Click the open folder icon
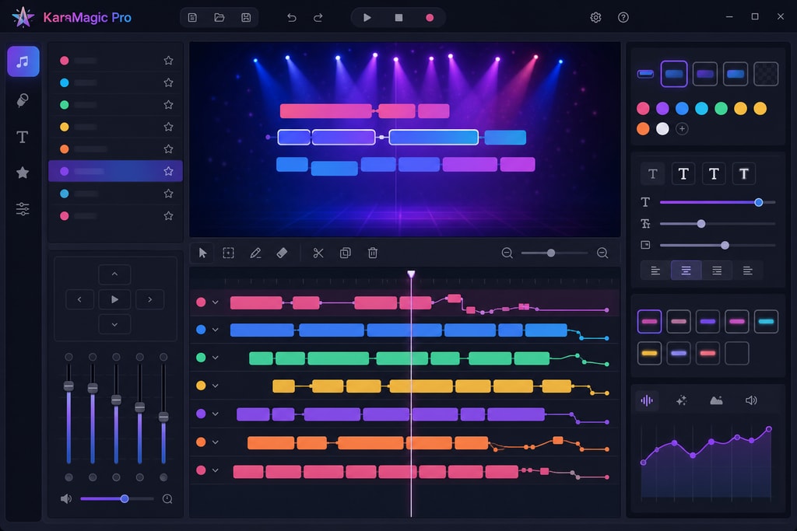 pos(219,18)
